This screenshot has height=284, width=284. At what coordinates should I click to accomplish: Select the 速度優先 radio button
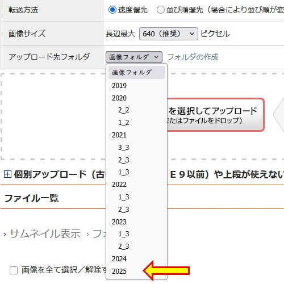coord(112,10)
